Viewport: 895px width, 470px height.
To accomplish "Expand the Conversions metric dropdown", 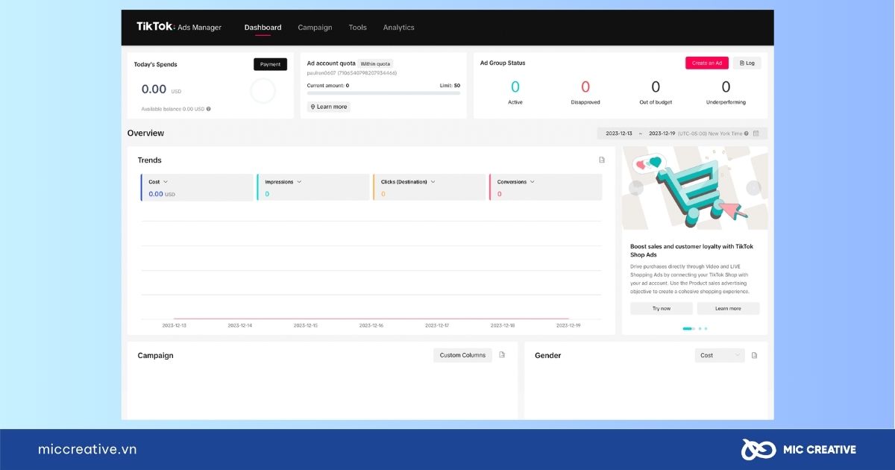I will (533, 182).
